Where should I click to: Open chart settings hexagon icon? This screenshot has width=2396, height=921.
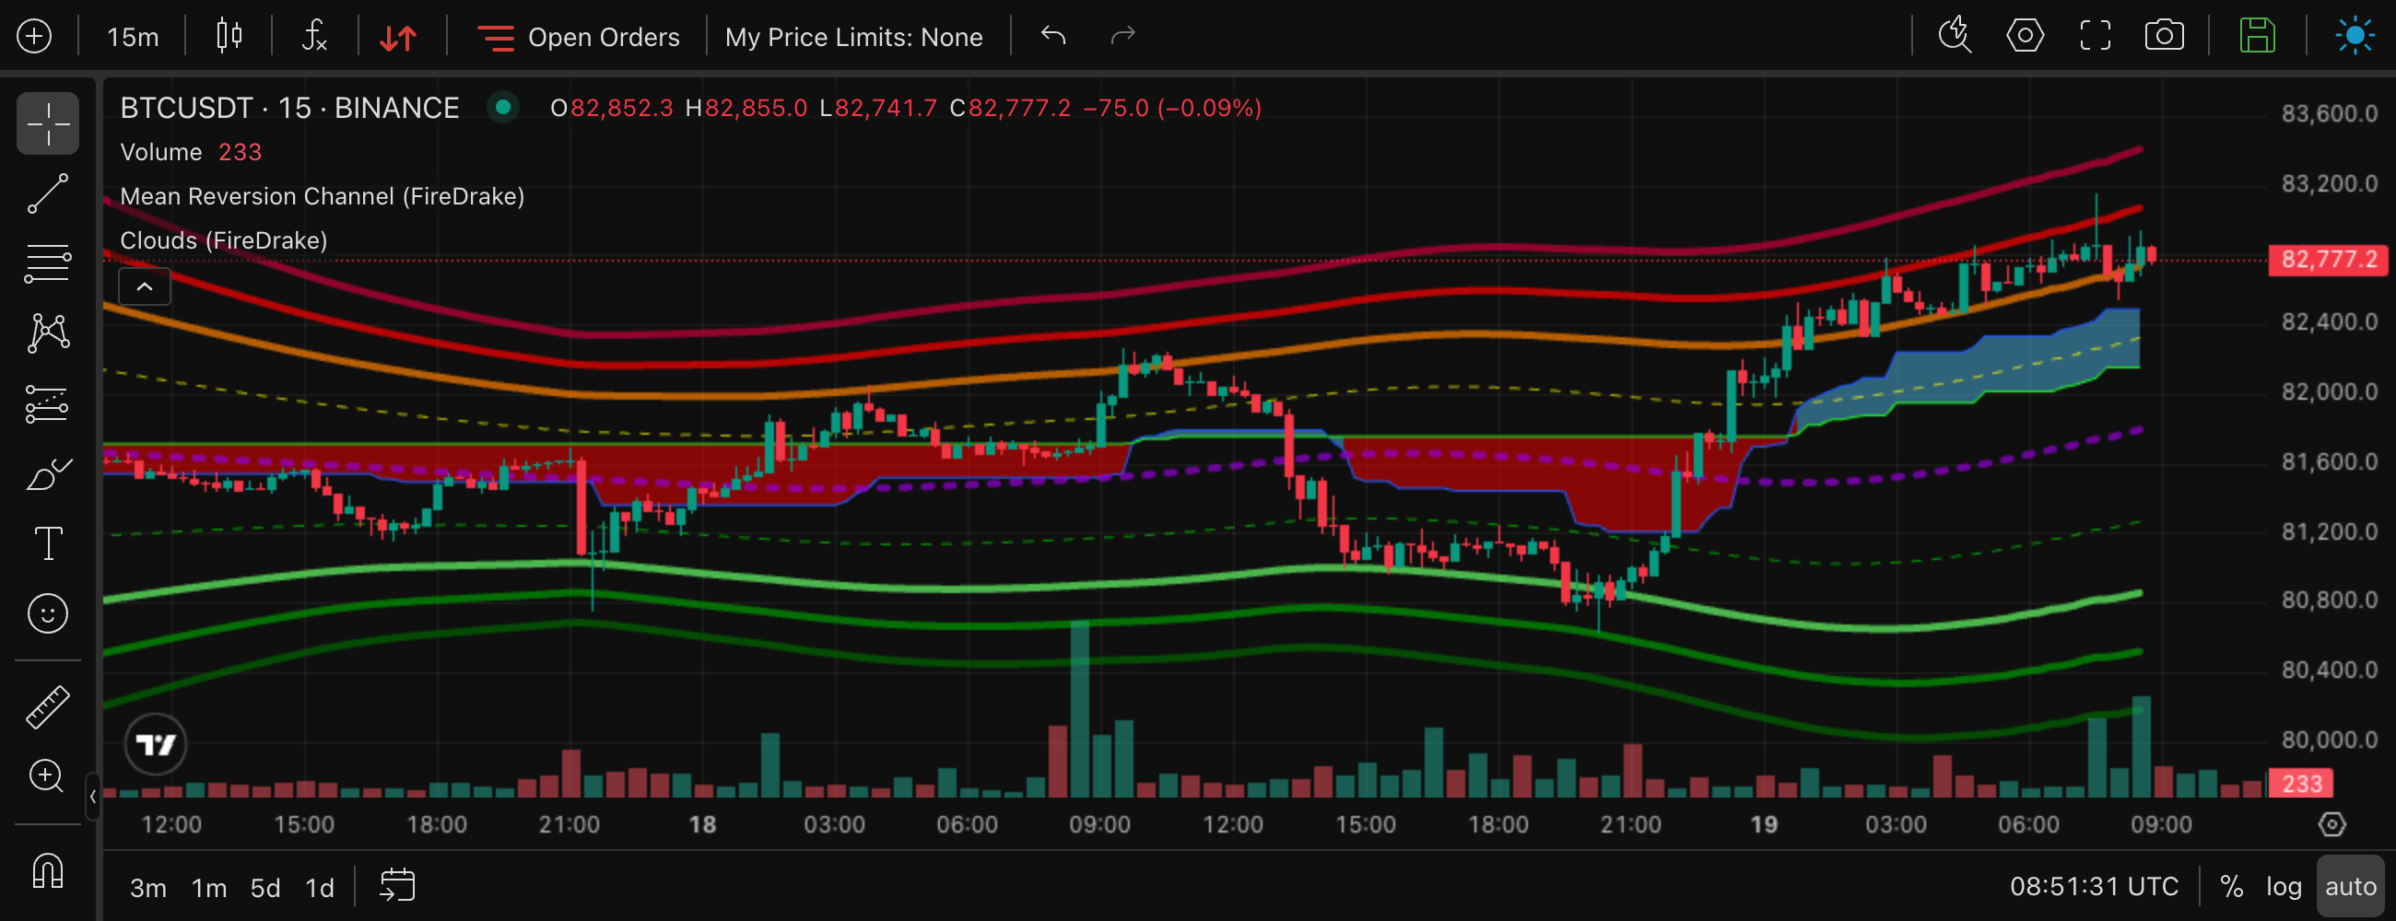click(2025, 35)
